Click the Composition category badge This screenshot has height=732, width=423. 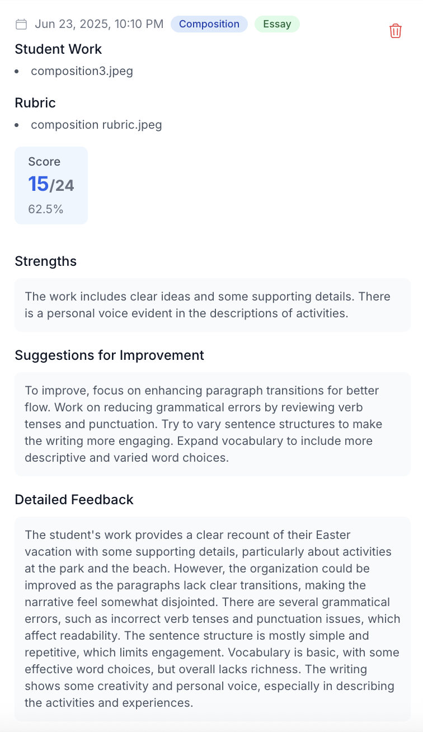coord(209,24)
